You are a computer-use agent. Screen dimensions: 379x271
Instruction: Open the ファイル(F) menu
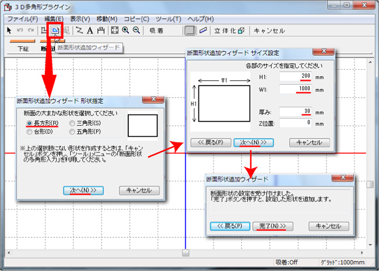tap(22, 19)
